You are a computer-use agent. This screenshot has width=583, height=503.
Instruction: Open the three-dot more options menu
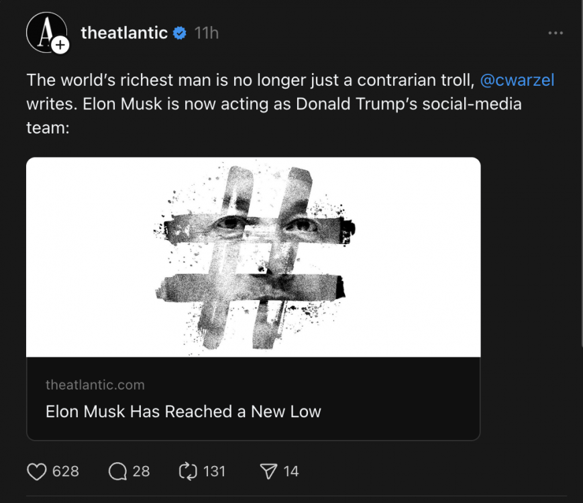[555, 33]
